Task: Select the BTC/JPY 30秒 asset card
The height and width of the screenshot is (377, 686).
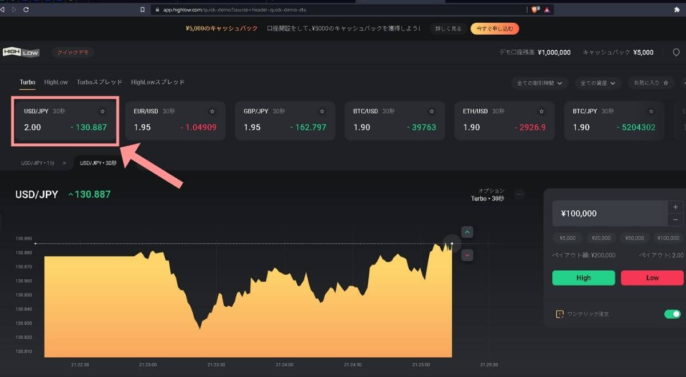Action: [614, 121]
